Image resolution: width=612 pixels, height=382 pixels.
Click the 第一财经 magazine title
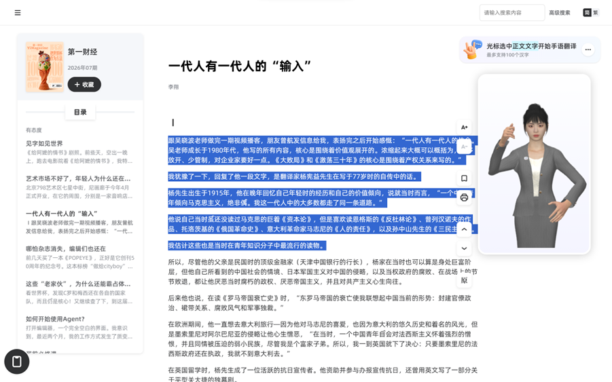pyautogui.click(x=82, y=52)
